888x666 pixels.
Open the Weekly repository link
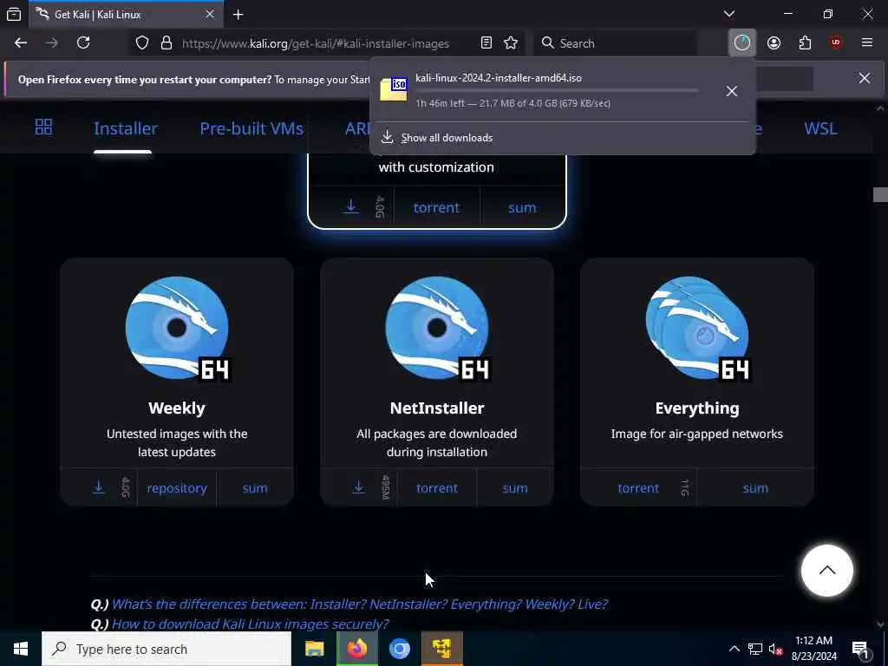point(177,488)
